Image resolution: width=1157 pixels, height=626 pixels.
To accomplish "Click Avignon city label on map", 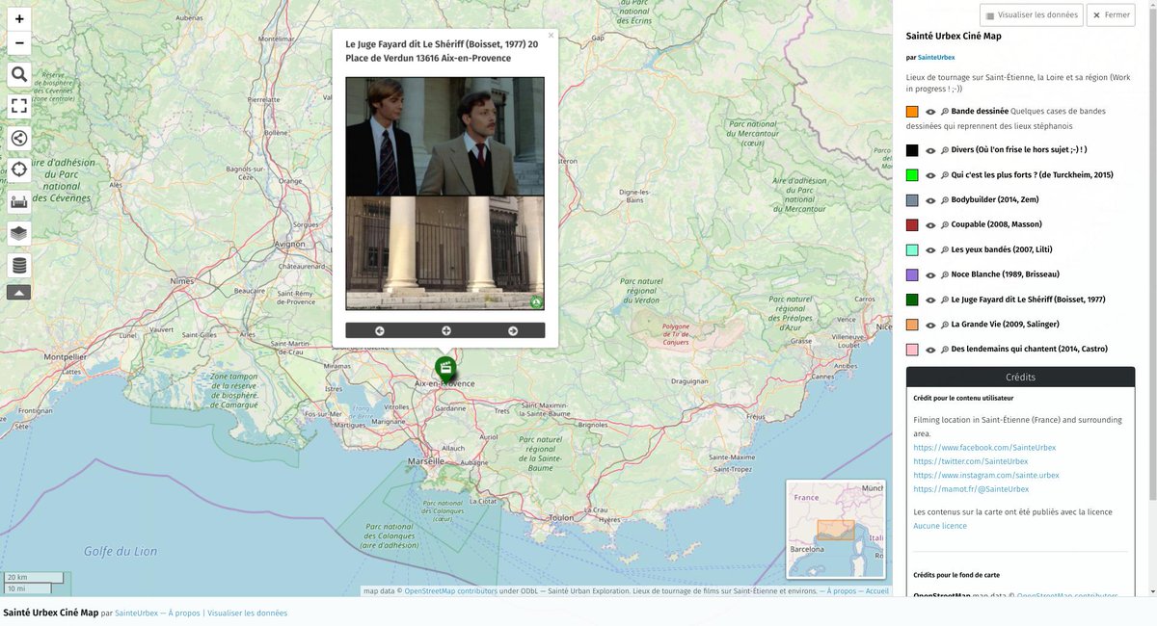I will point(290,245).
